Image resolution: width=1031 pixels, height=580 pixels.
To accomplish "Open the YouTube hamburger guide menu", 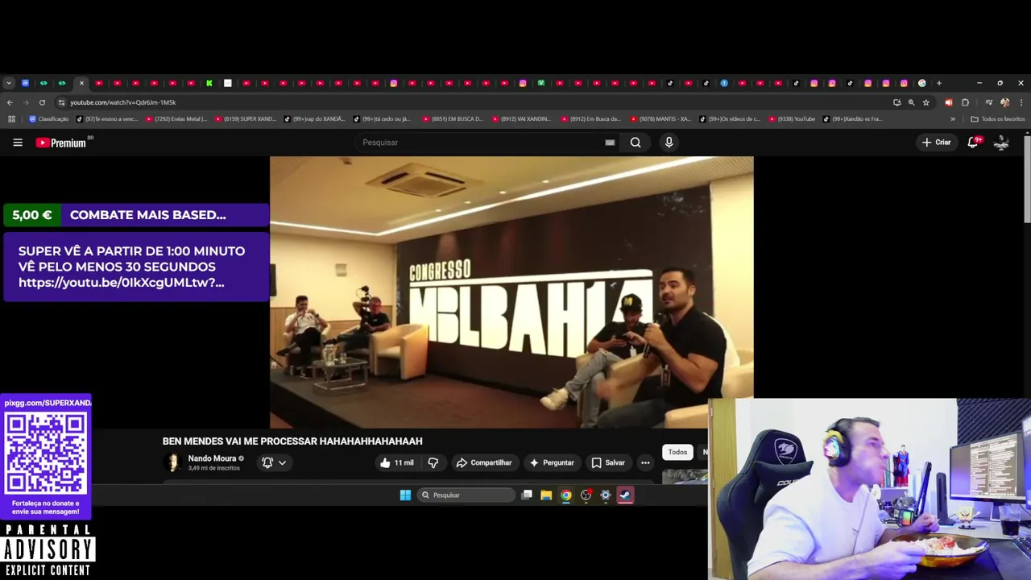I will pyautogui.click(x=18, y=143).
